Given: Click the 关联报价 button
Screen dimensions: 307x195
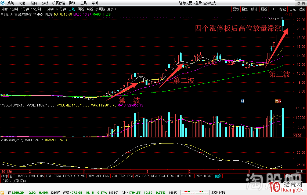Looking at the screenshot, I should click(x=19, y=181).
